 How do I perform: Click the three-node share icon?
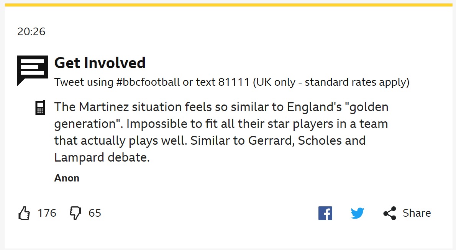(390, 213)
